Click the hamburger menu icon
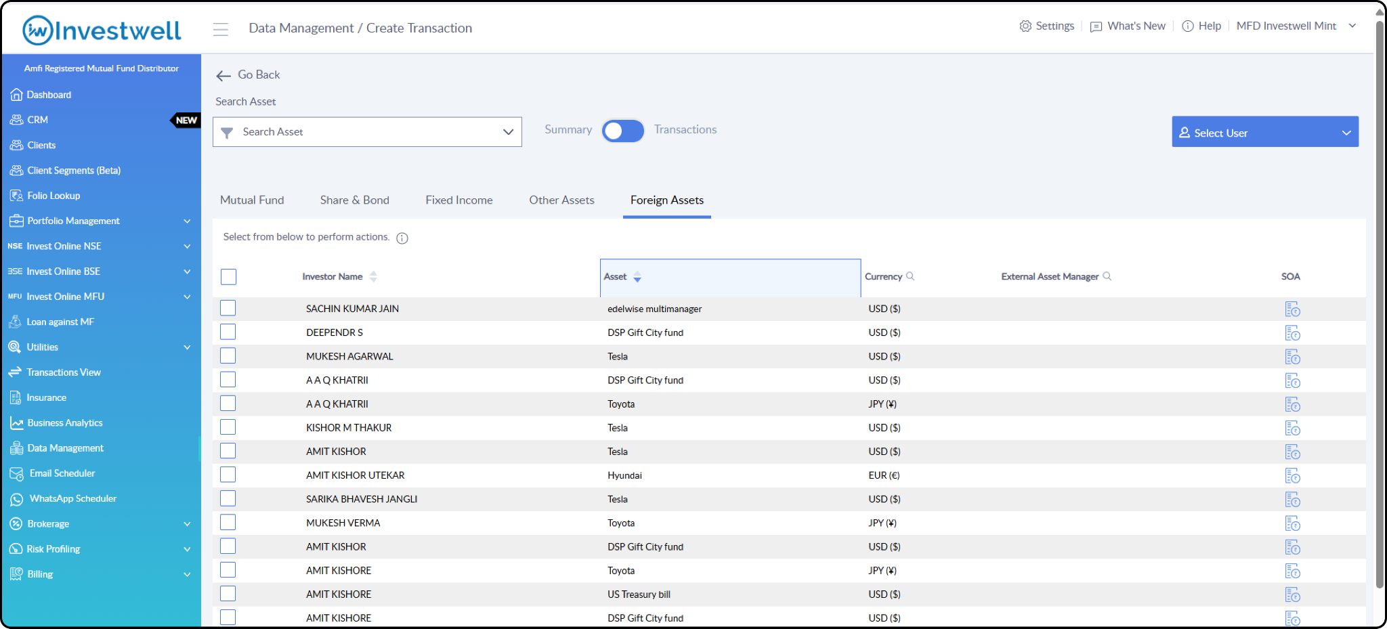Image resolution: width=1387 pixels, height=629 pixels. 221,29
